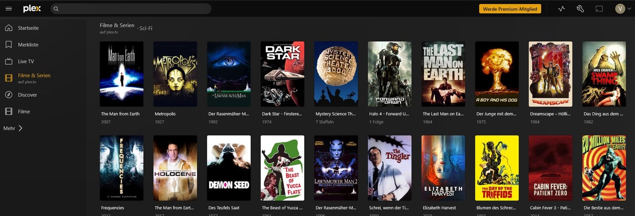Open the Dreamscape poster
Image resolution: width=635 pixels, height=216 pixels.
tap(551, 74)
